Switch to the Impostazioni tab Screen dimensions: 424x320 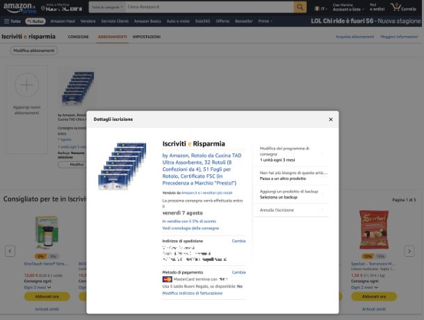[x=147, y=37]
